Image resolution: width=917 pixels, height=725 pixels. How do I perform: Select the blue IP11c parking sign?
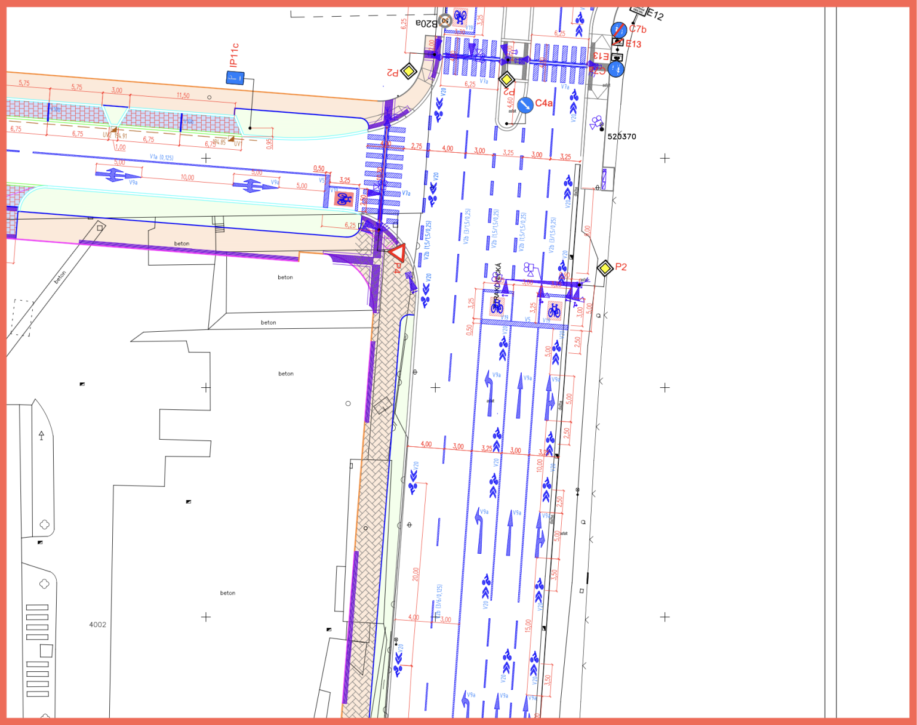[235, 78]
